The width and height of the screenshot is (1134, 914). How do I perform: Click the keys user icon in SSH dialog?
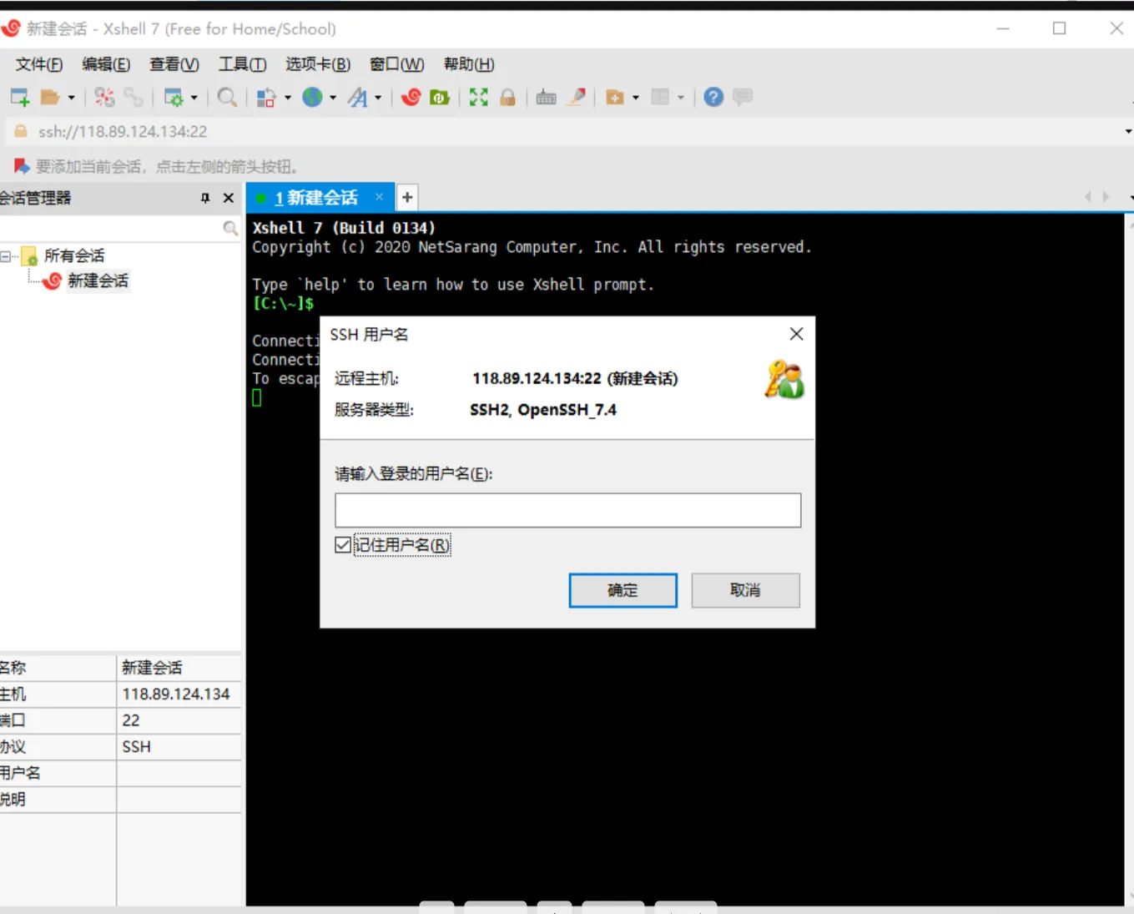pyautogui.click(x=784, y=380)
